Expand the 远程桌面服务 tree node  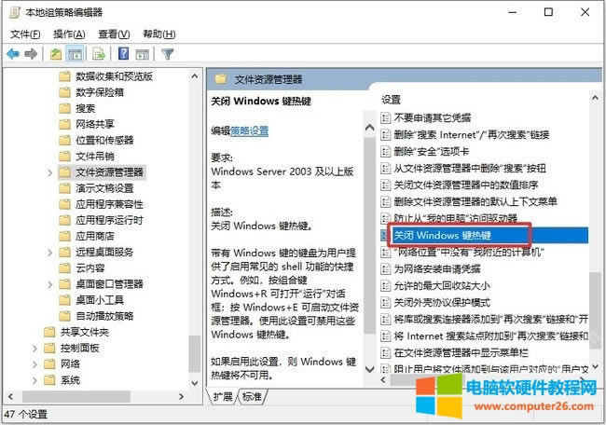tap(49, 253)
